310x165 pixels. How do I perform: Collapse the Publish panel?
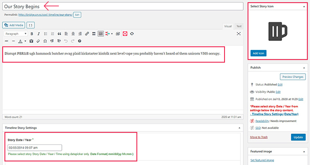(x=304, y=68)
